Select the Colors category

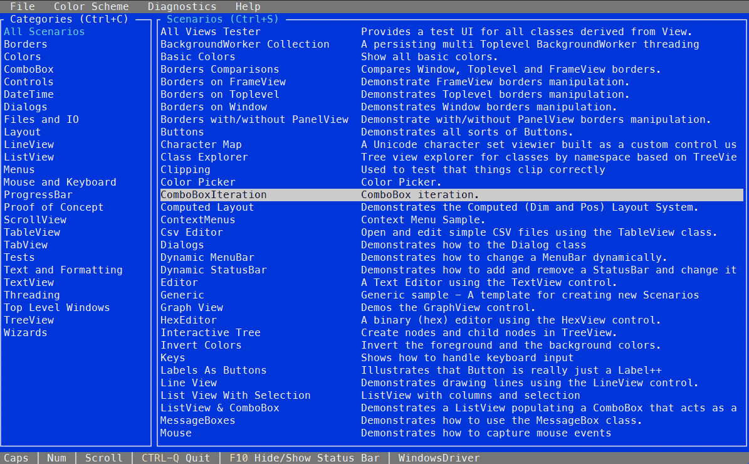coord(22,56)
